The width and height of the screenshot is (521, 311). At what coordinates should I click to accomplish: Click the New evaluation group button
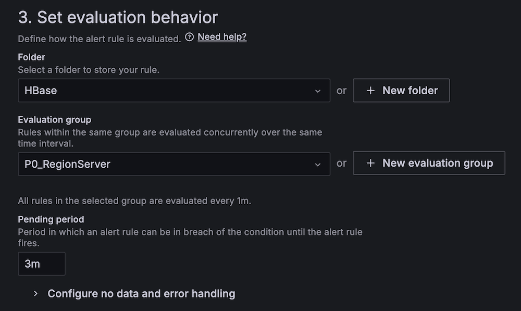click(429, 163)
